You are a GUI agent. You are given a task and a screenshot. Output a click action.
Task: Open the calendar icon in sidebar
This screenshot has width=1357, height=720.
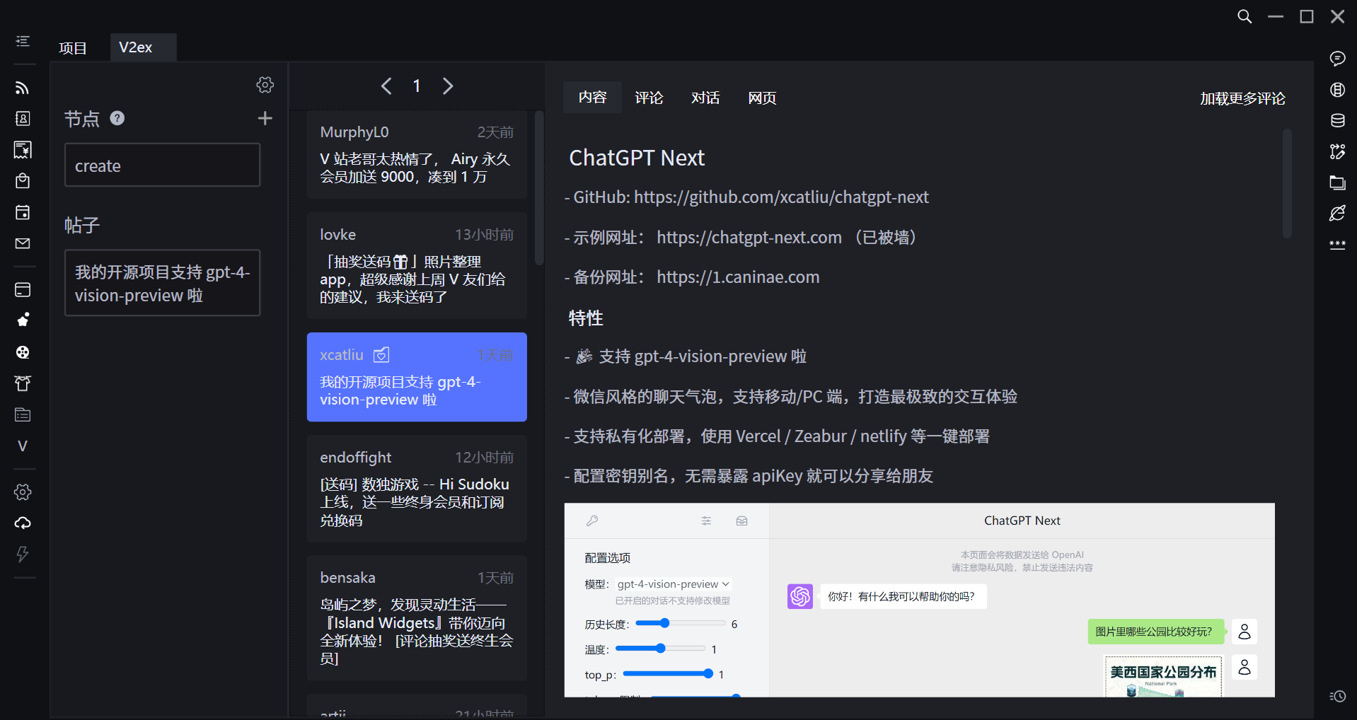pyautogui.click(x=23, y=212)
